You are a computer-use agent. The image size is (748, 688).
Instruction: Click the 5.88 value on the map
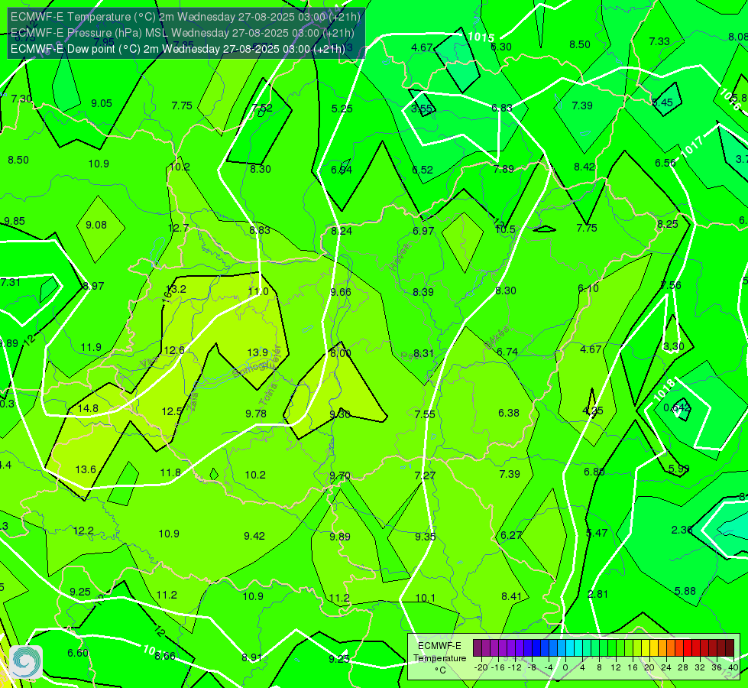[685, 591]
